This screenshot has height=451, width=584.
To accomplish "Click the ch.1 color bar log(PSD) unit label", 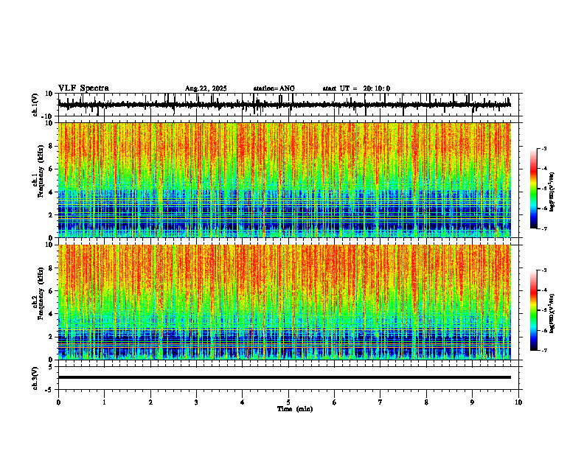I will 552,192.
